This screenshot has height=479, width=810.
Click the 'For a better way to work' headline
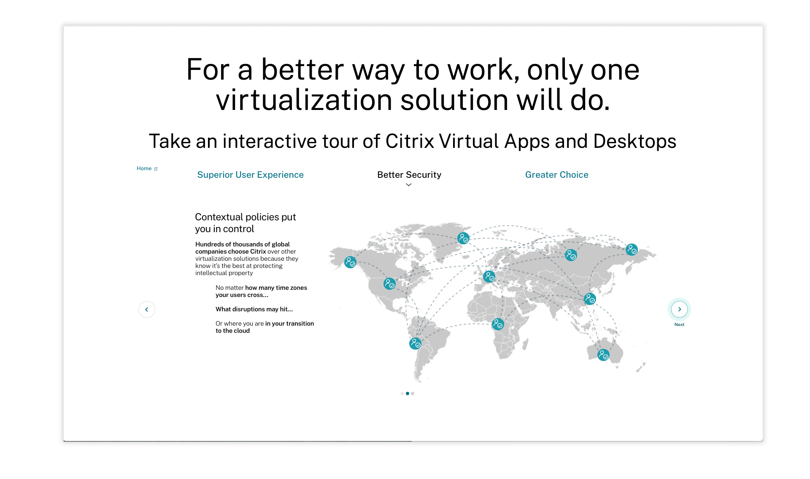(413, 85)
